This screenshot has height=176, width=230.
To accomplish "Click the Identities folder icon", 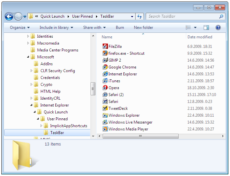I will click(x=33, y=36).
